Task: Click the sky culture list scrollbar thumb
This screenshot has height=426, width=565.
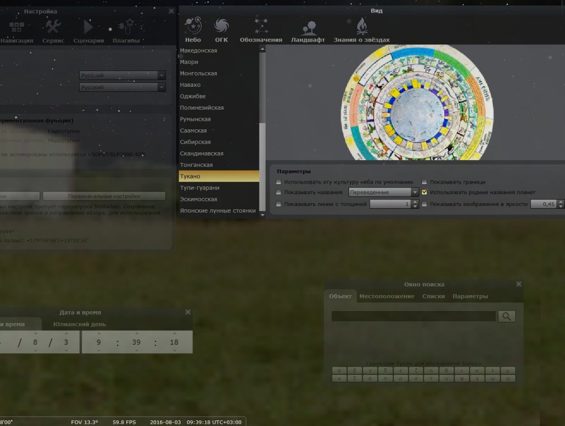Action: pos(262,167)
